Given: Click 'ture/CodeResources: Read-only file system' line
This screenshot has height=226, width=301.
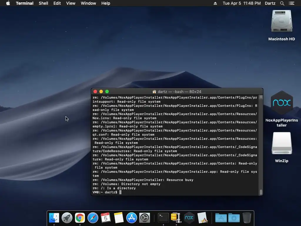Looking at the screenshot, I should [135, 151].
